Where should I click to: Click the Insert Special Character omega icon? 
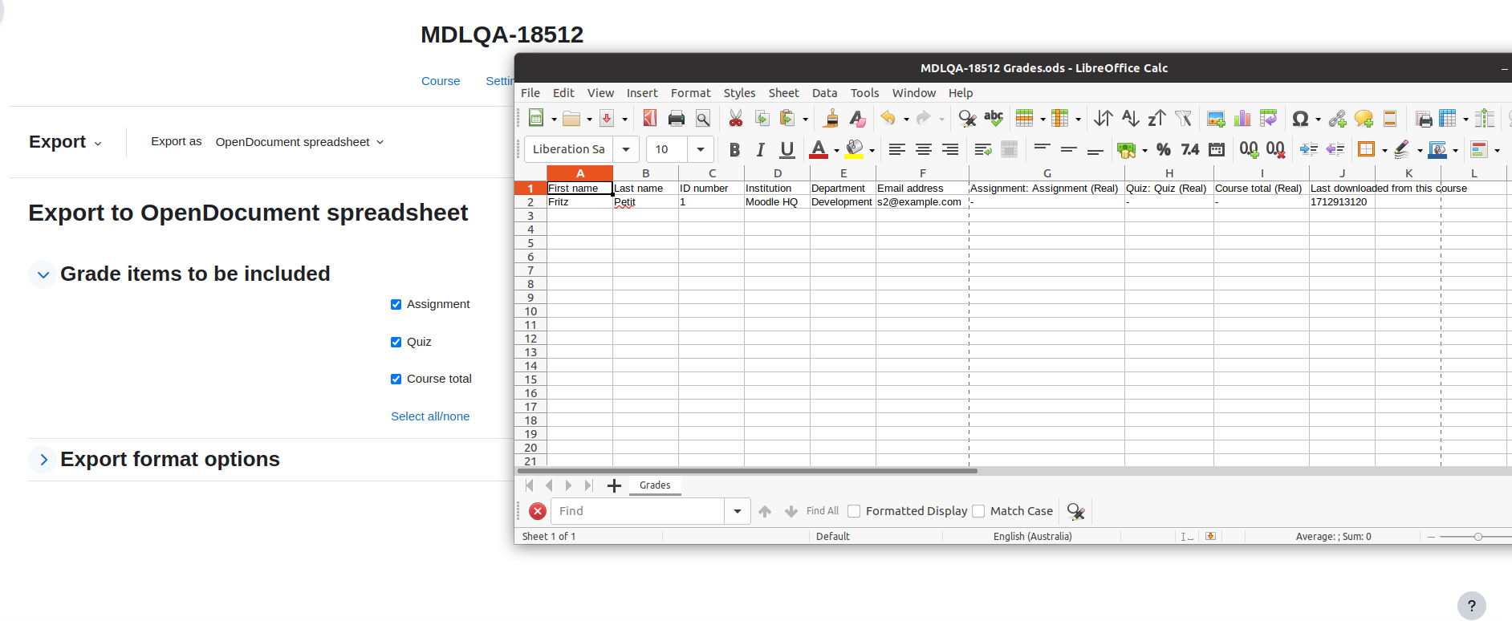point(1301,119)
